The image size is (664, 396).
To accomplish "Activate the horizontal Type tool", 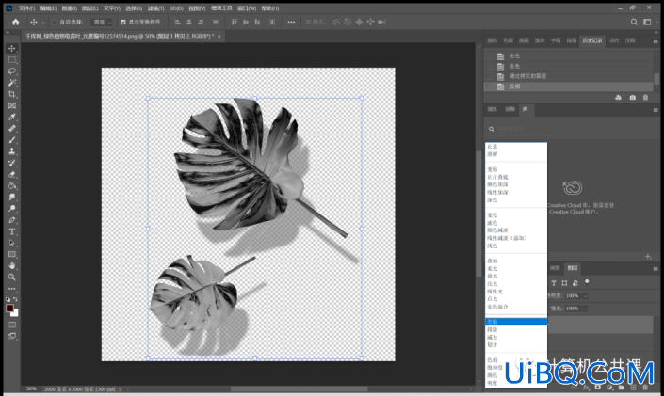I will tap(12, 231).
